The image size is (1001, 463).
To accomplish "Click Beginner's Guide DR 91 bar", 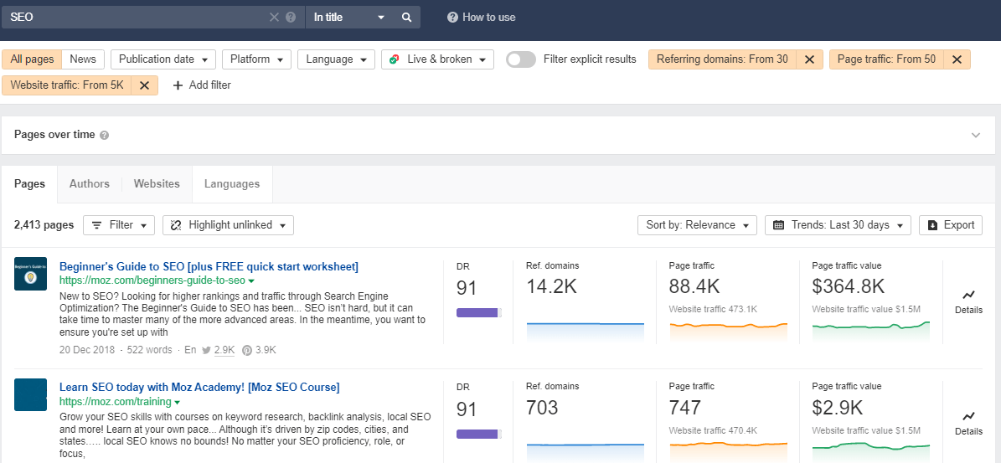I will coord(479,312).
